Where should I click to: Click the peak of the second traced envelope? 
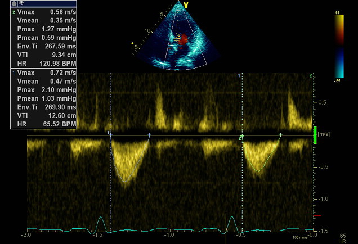tap(258, 171)
